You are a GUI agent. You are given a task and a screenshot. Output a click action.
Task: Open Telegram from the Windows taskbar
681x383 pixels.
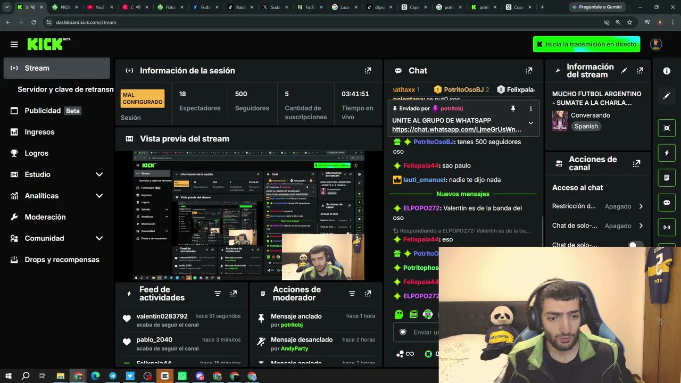tap(113, 376)
